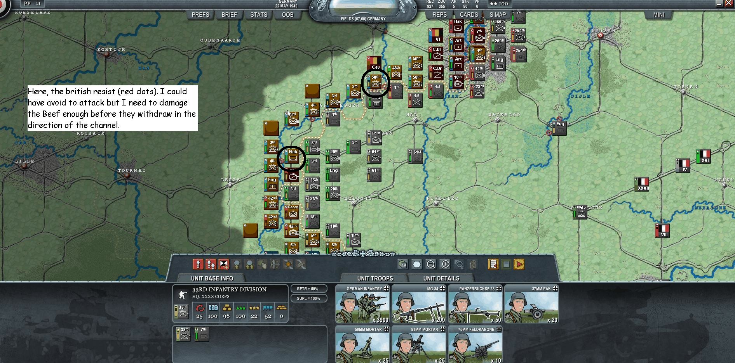Select the Witz unit near Gembloux

click(580, 212)
